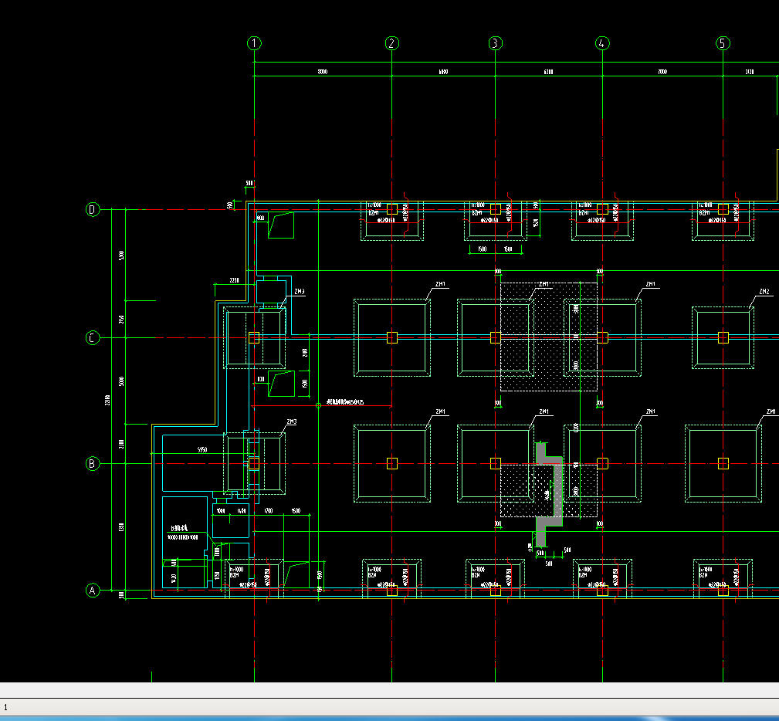
Task: Select grid axis bubble 5
Action: coord(723,43)
